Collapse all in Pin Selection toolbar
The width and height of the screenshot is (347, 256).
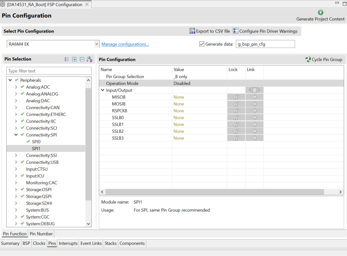click(82, 59)
